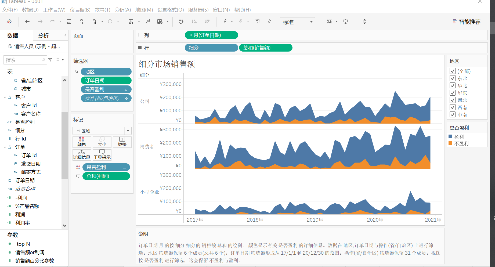Open the 区域 mark type dropdown
495x267 pixels.
127,131
